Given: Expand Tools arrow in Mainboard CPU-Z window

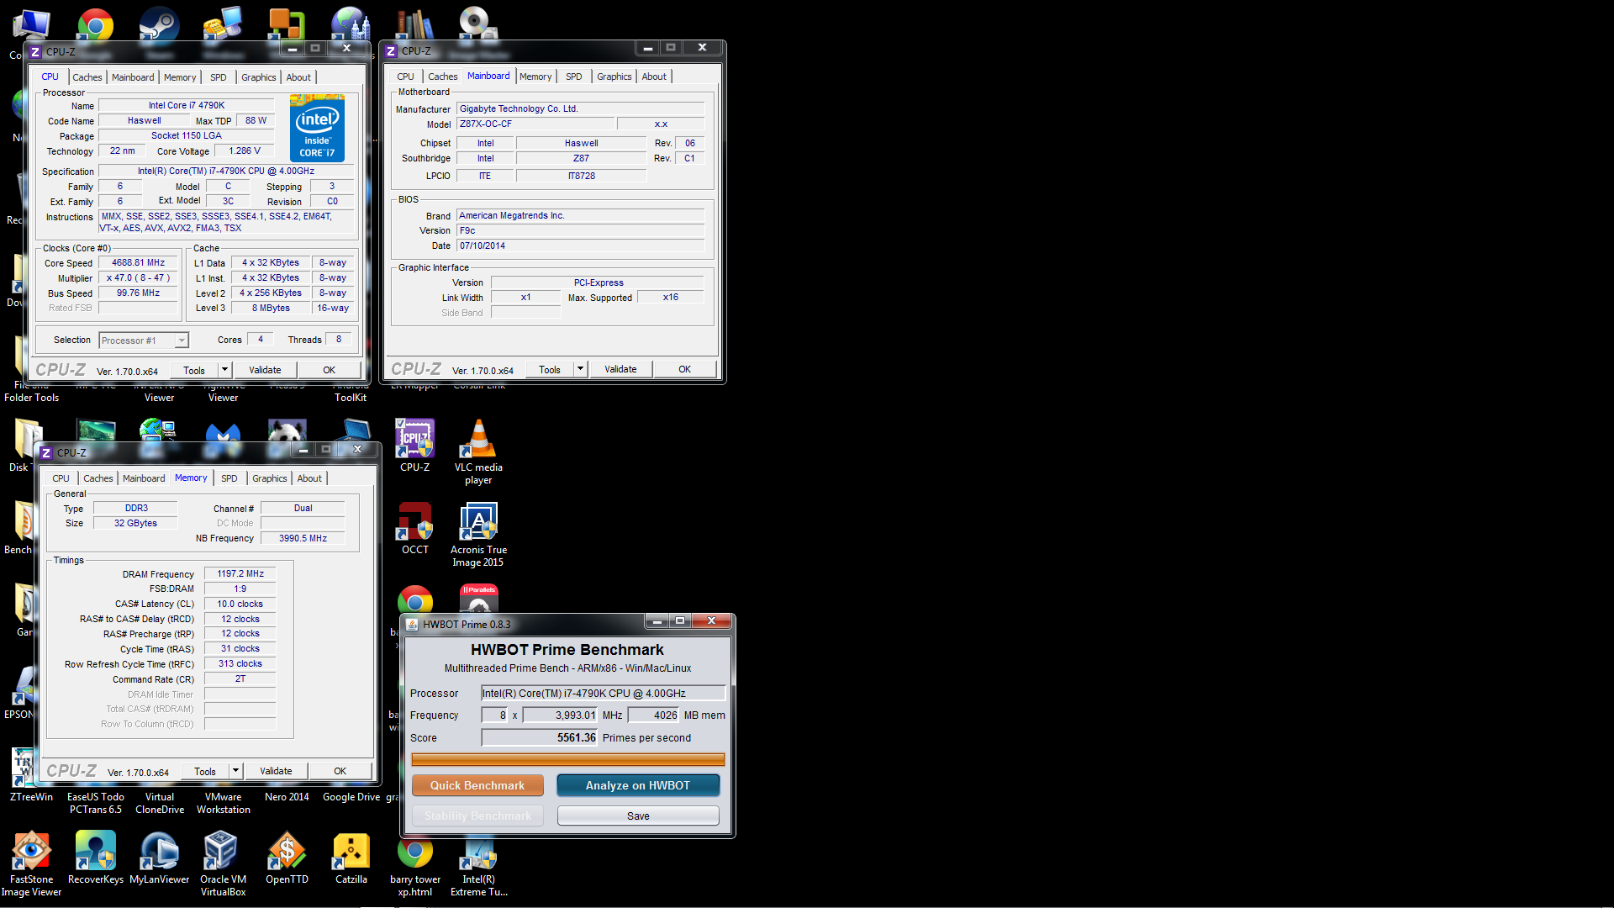Looking at the screenshot, I should pos(580,369).
